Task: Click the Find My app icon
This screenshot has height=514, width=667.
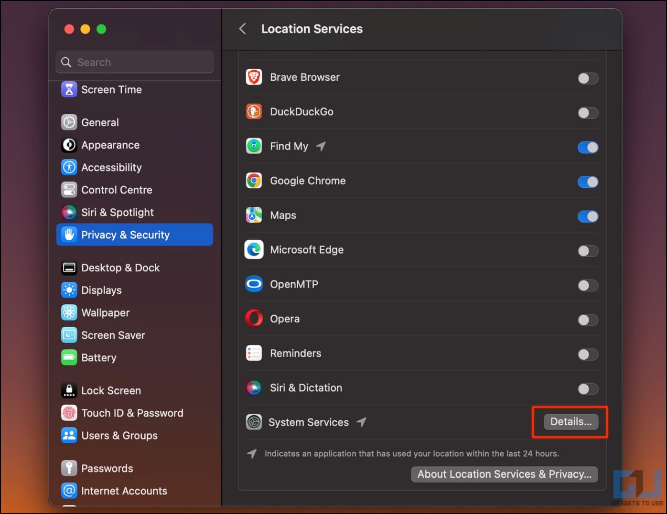Action: click(254, 146)
